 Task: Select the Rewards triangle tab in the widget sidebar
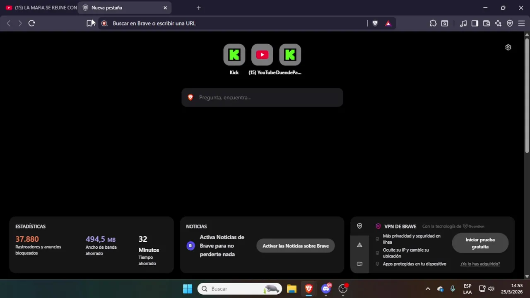[359, 245]
